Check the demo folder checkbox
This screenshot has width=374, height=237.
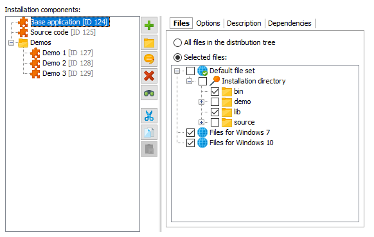click(x=215, y=101)
